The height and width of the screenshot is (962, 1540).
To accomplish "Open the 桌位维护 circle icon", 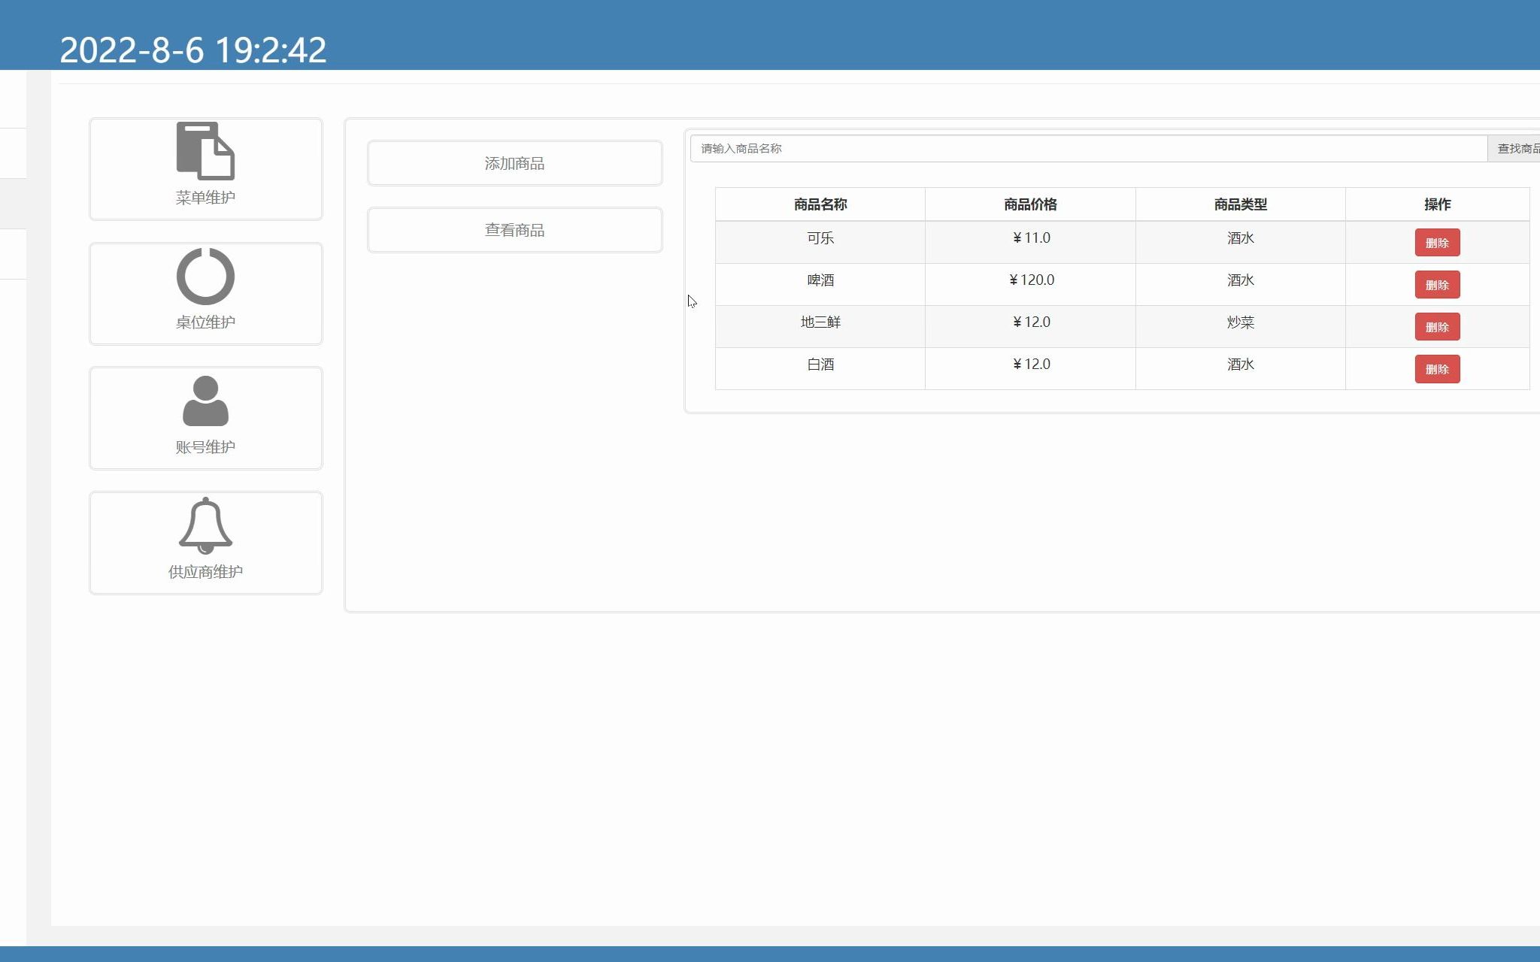I will tap(205, 276).
